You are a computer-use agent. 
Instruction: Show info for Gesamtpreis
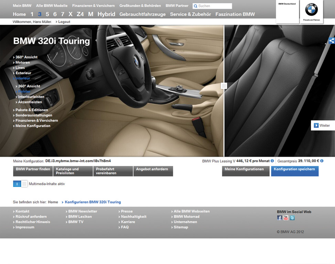pyautogui.click(x=322, y=161)
